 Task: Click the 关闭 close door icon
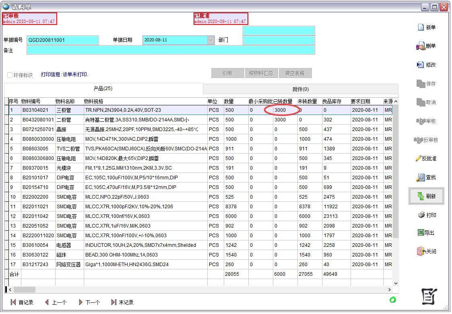coord(421,251)
